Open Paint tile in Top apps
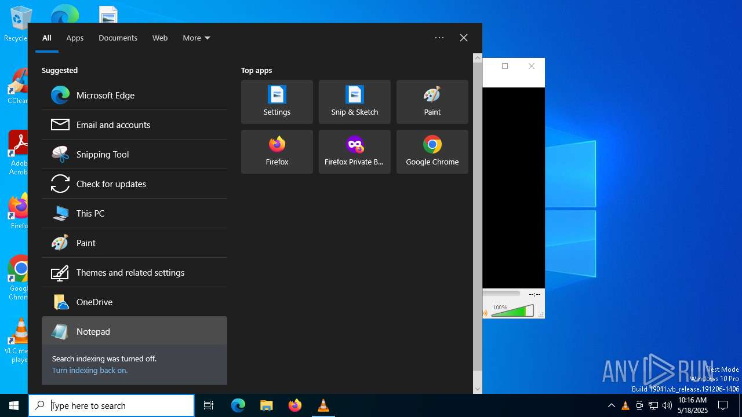The width and height of the screenshot is (742, 417). click(x=432, y=102)
